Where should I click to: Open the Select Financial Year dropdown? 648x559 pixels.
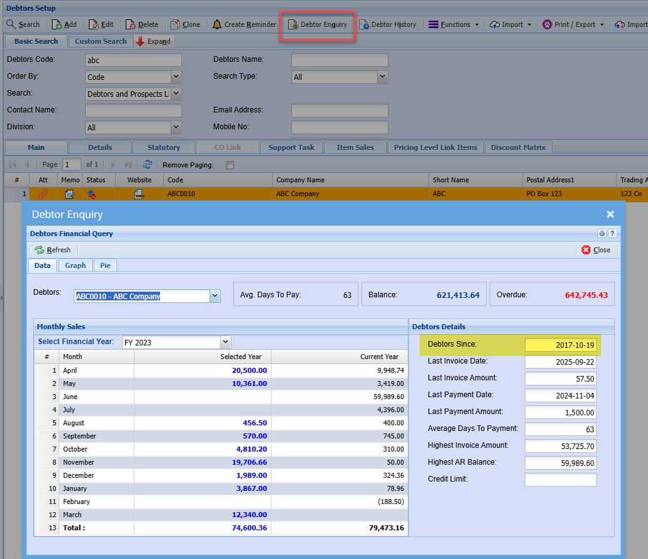(x=226, y=342)
